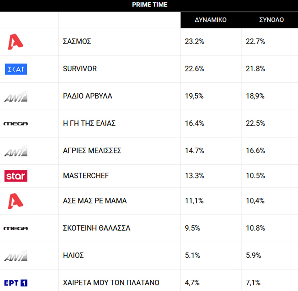Click the MEGA logo beside ΣΚΟΤΕΙΝΗ ΘΑΛΑΣΣΑ

tap(15, 229)
